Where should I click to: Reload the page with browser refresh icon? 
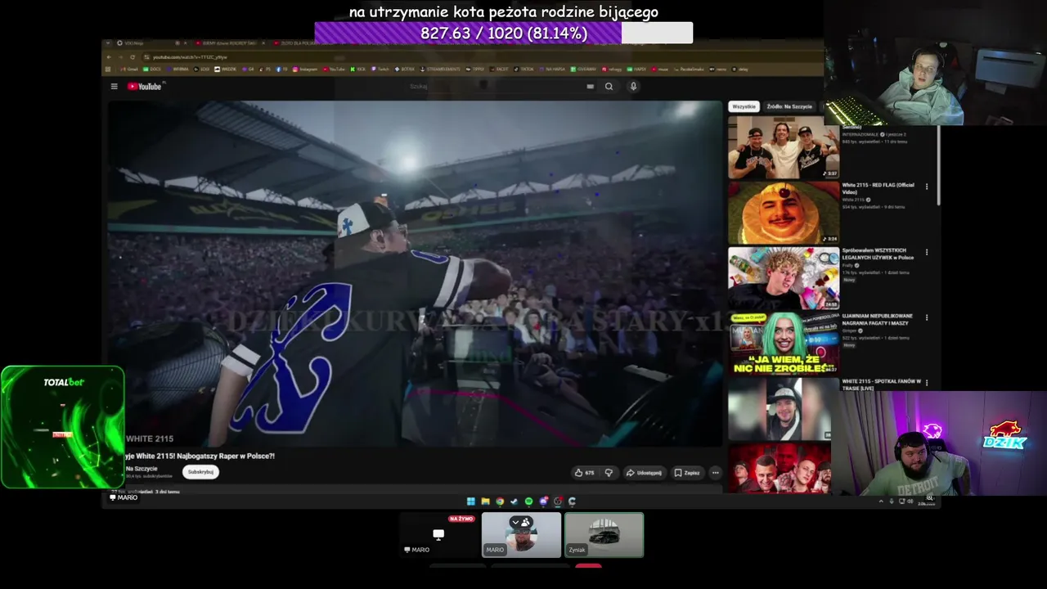[133, 56]
